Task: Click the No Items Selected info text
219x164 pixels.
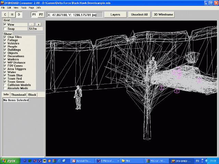Action: pyautogui.click(x=16, y=100)
